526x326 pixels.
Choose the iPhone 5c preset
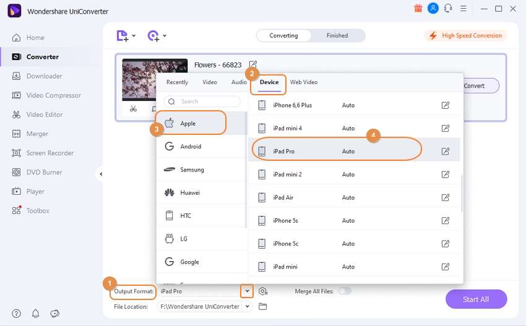354,244
